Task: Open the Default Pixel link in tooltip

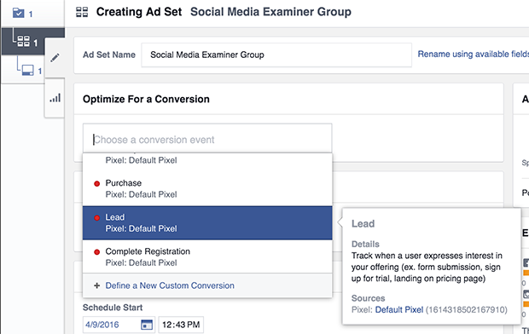Action: [x=399, y=309]
